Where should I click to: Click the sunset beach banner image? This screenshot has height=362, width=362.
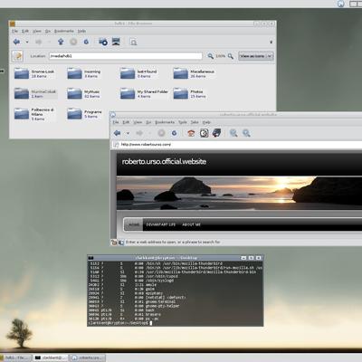point(239,193)
